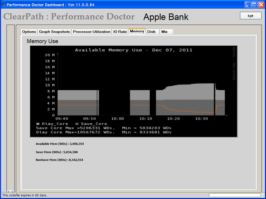
Task: Click the Olay_Core legend label
Action: click(x=55, y=124)
